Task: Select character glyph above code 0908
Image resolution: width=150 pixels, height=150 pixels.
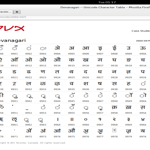Action: tap(114, 48)
